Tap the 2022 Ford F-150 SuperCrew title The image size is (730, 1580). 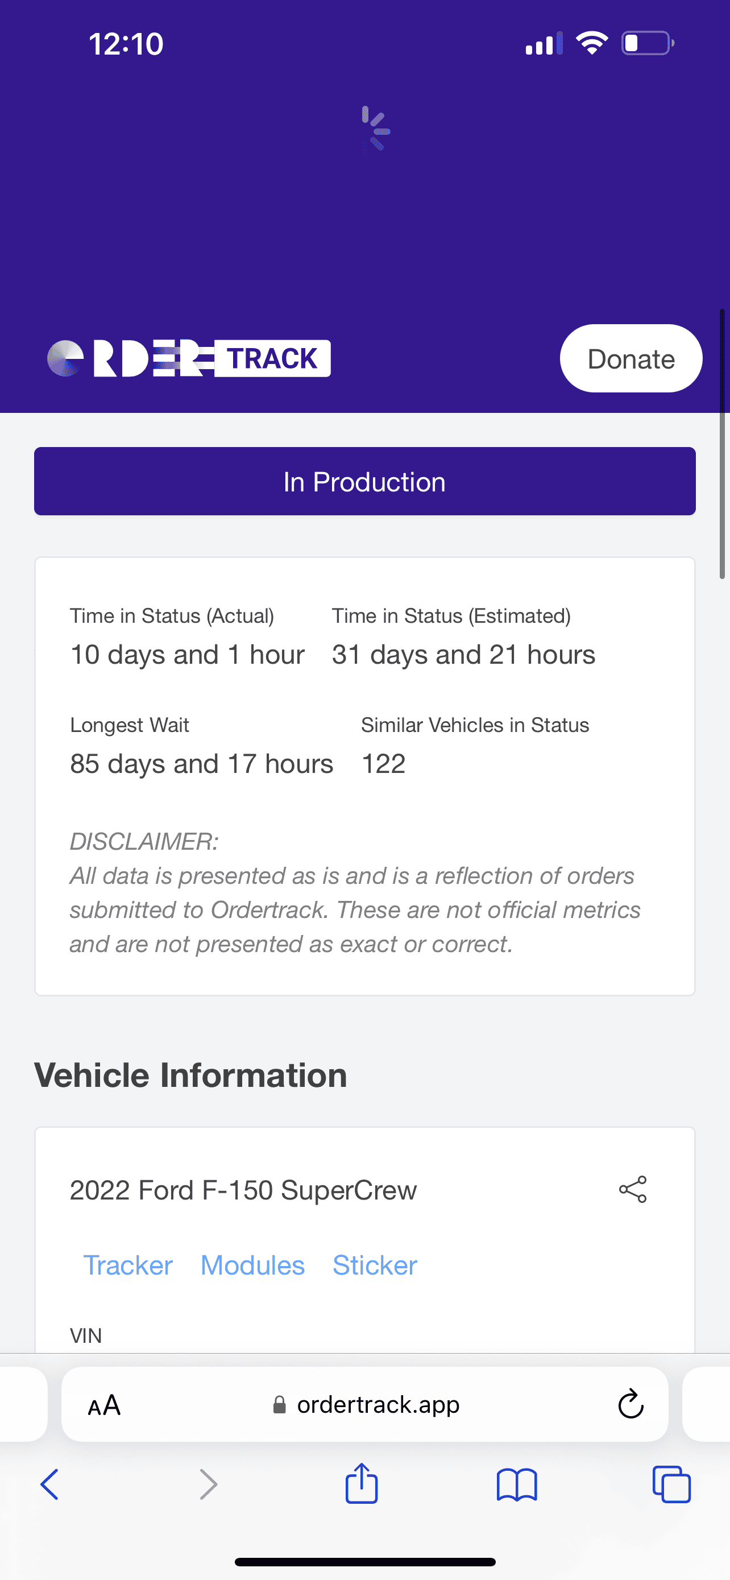(x=243, y=1190)
